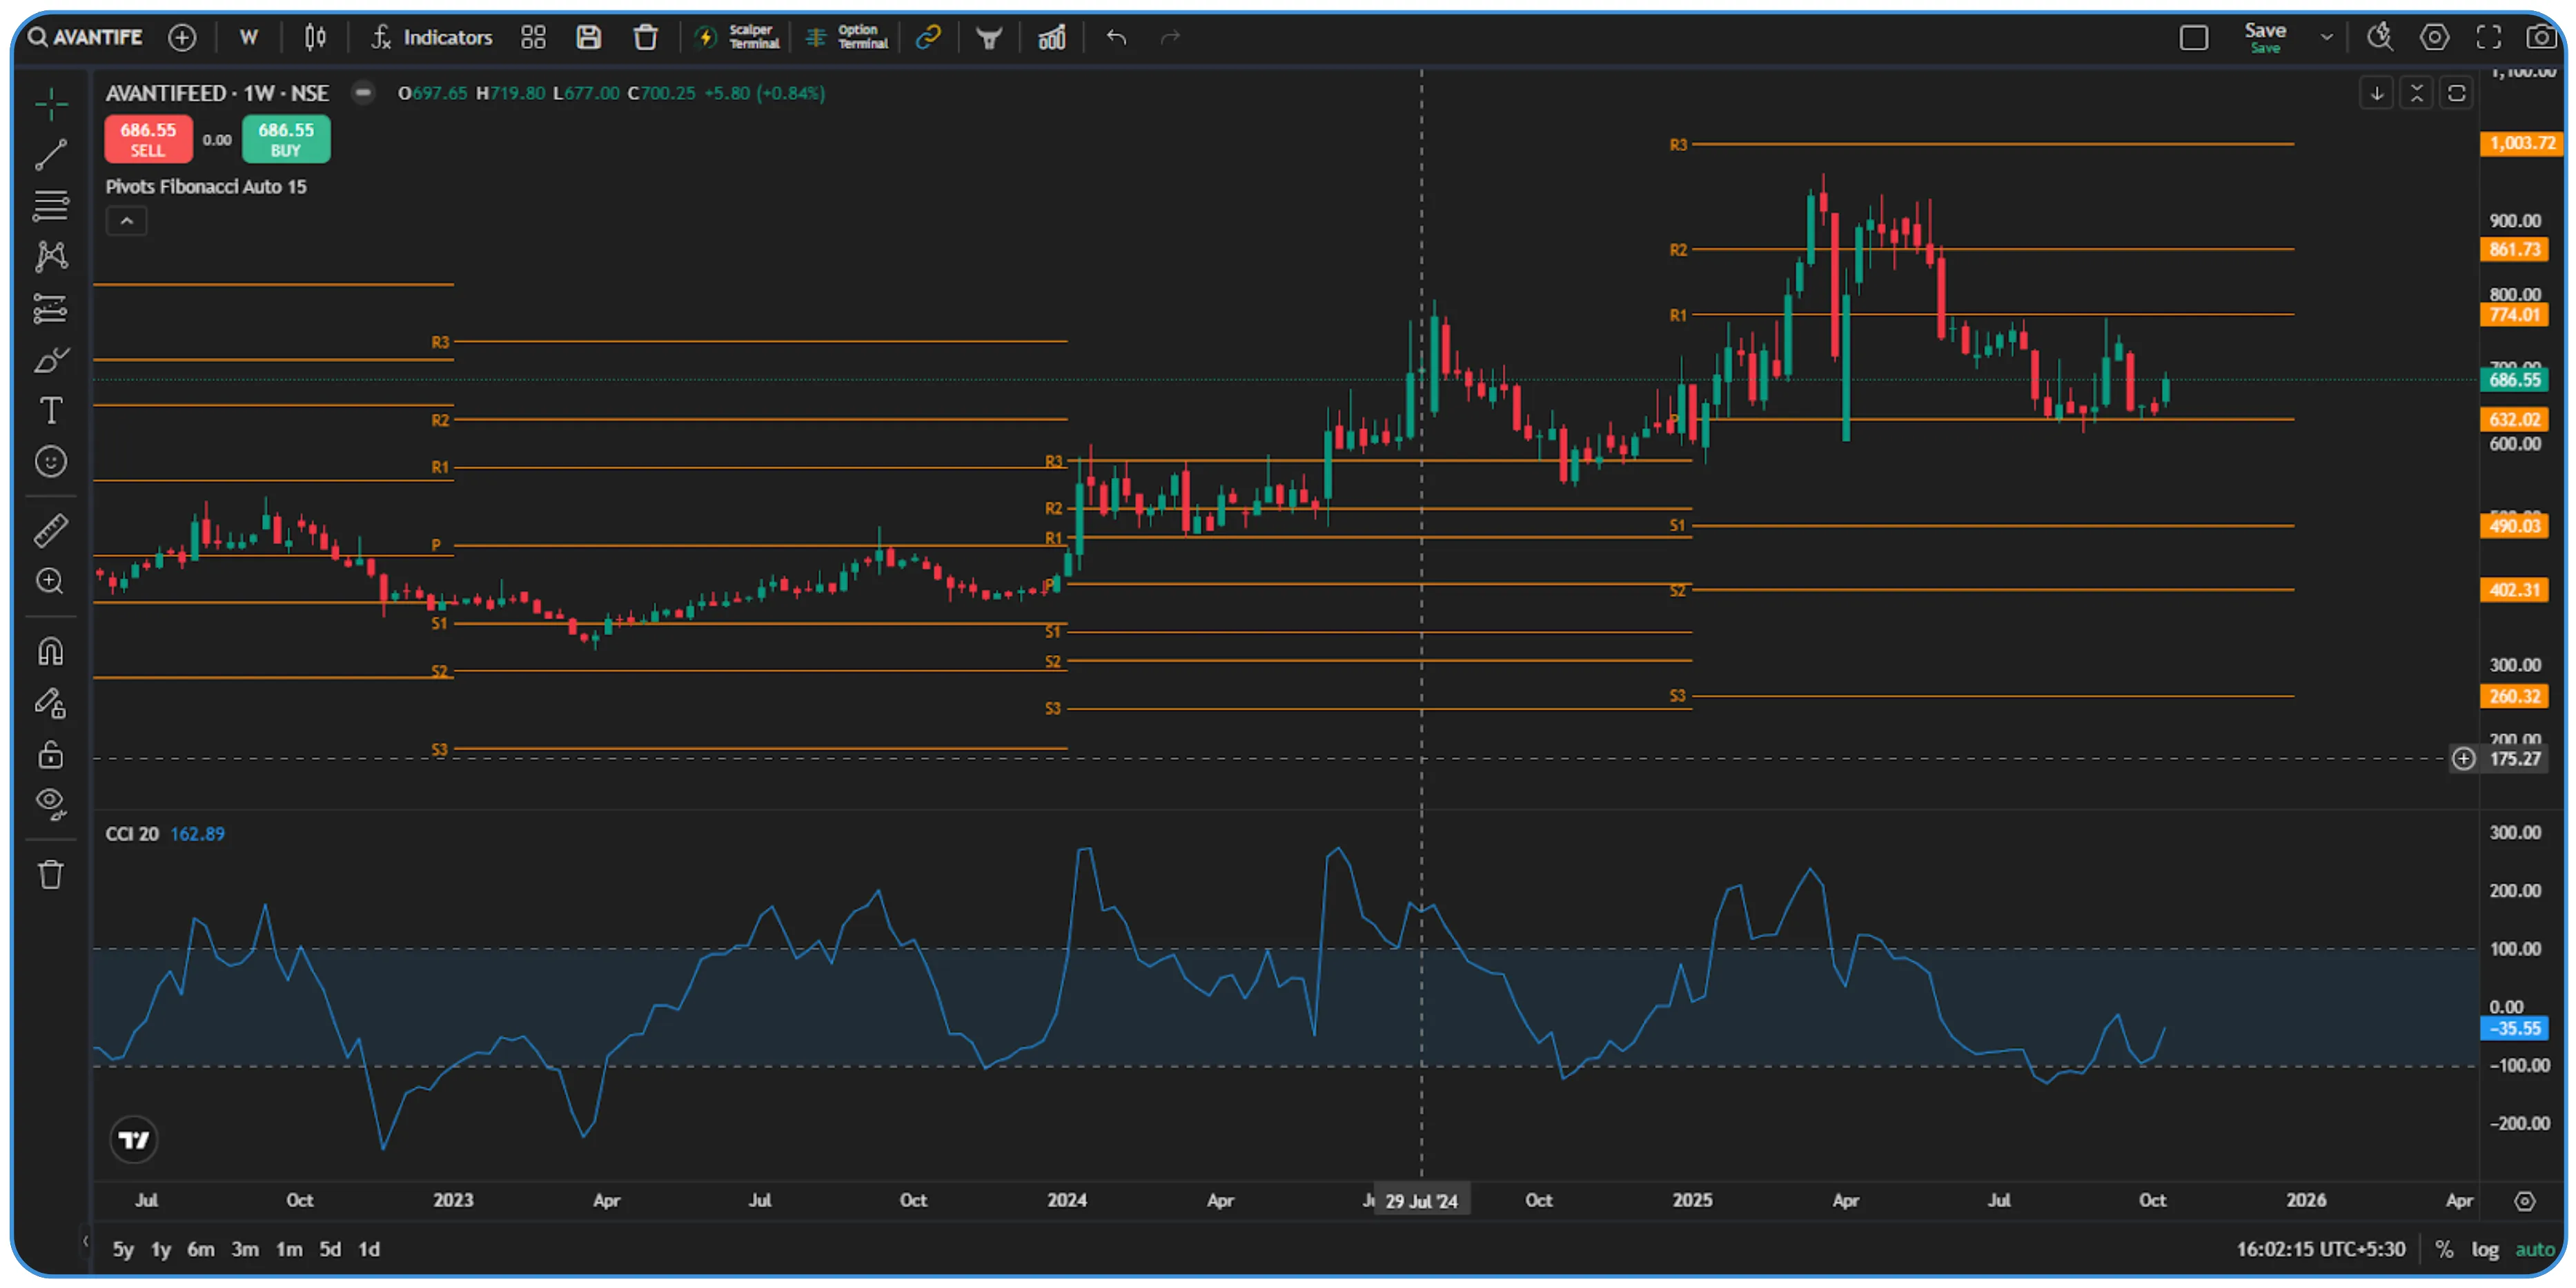Open the W timeframe interval selector

(248, 37)
